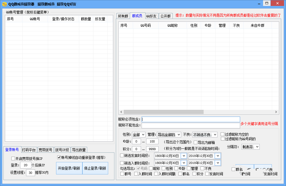Click the 登录 count field showing 20
The image size is (286, 186).
(x=25, y=165)
